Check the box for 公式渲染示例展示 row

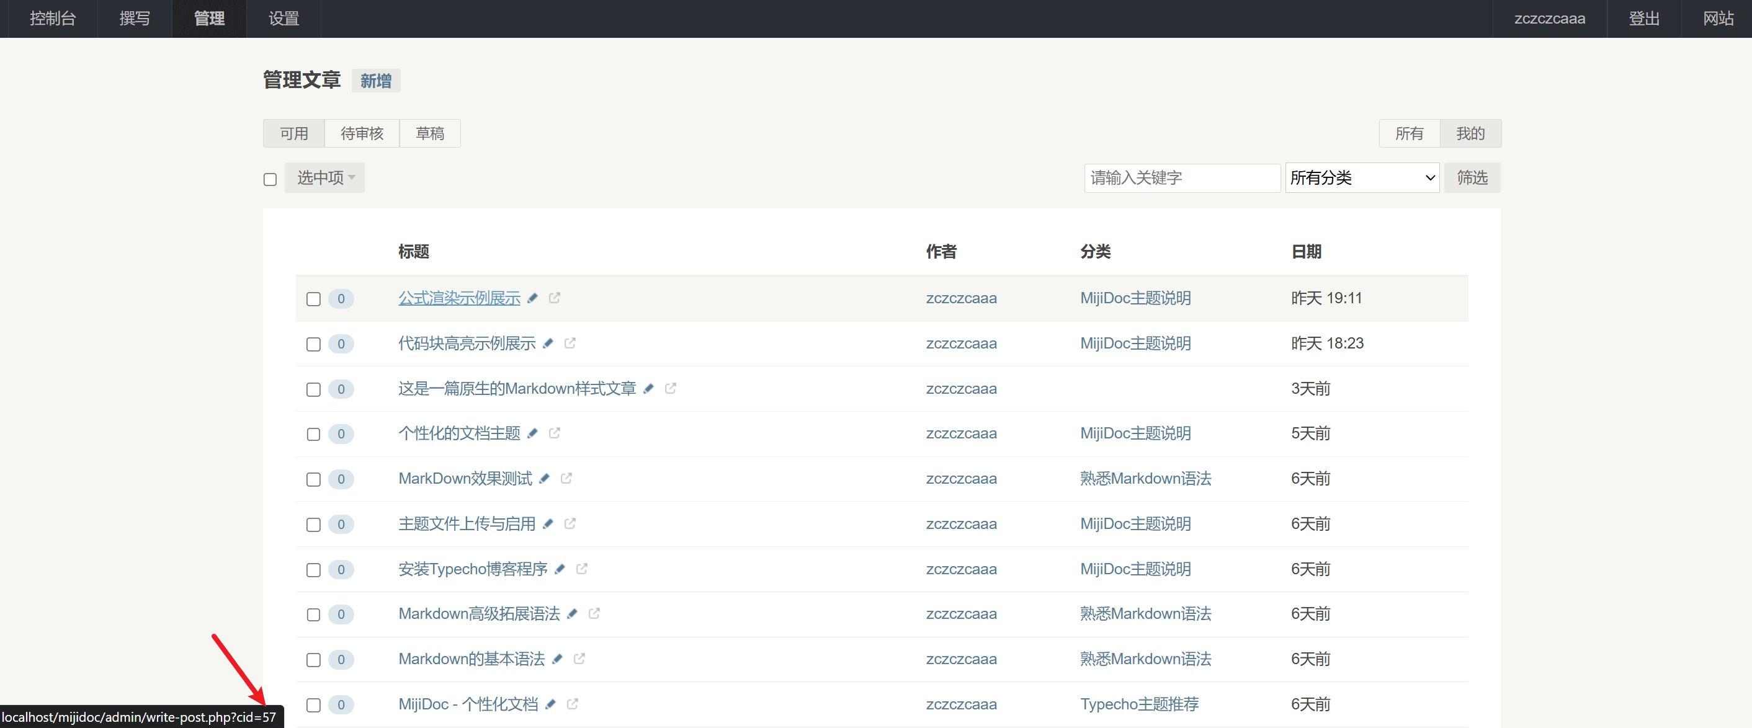point(313,299)
